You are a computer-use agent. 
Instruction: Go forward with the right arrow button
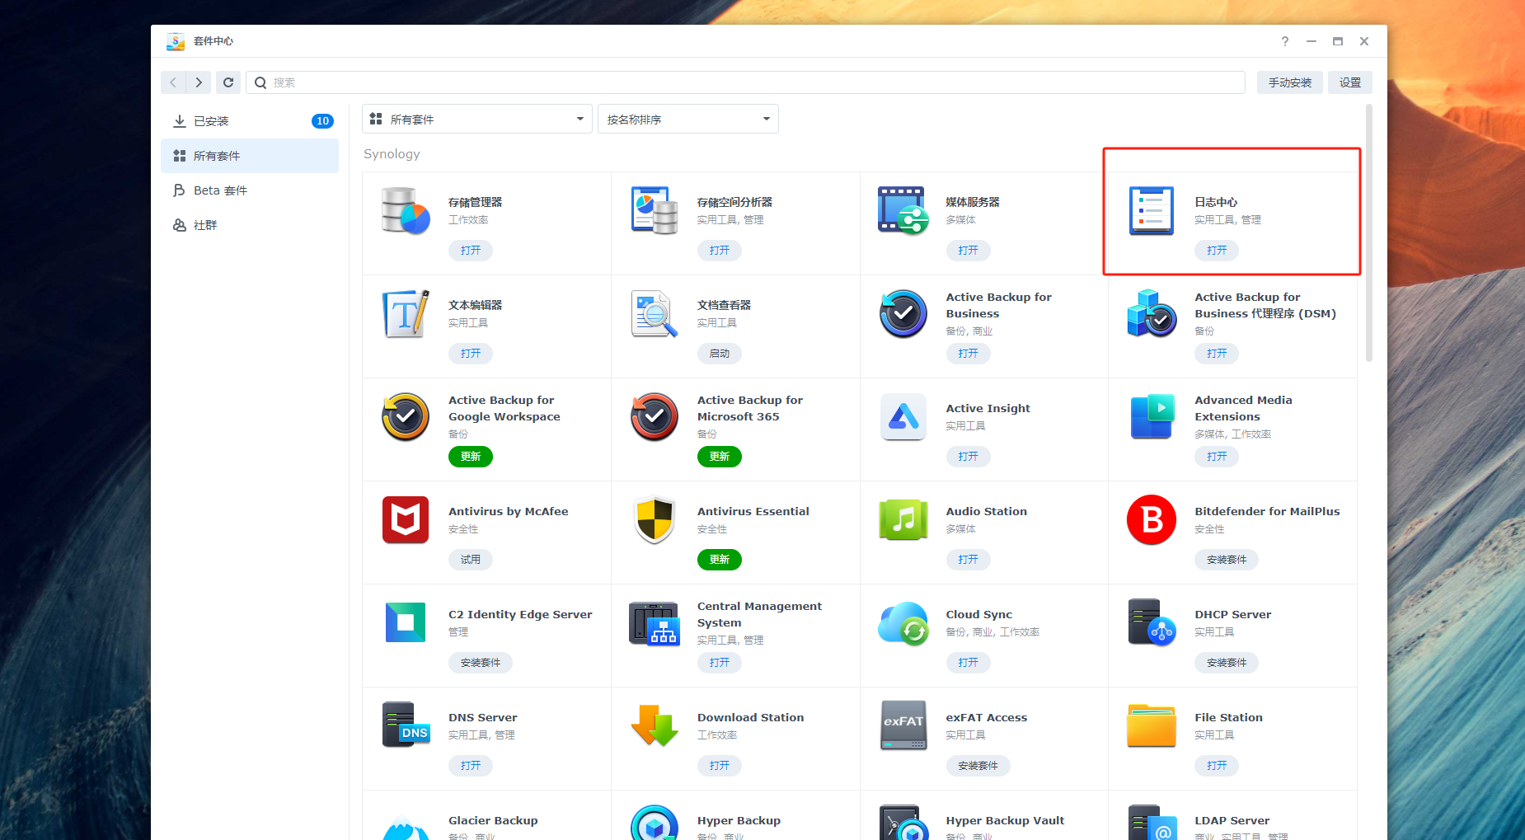pos(199,82)
